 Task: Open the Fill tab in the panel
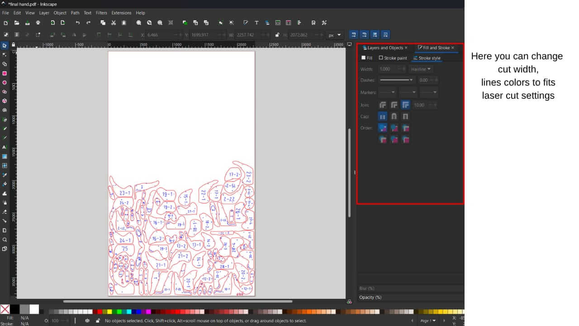pos(367,58)
